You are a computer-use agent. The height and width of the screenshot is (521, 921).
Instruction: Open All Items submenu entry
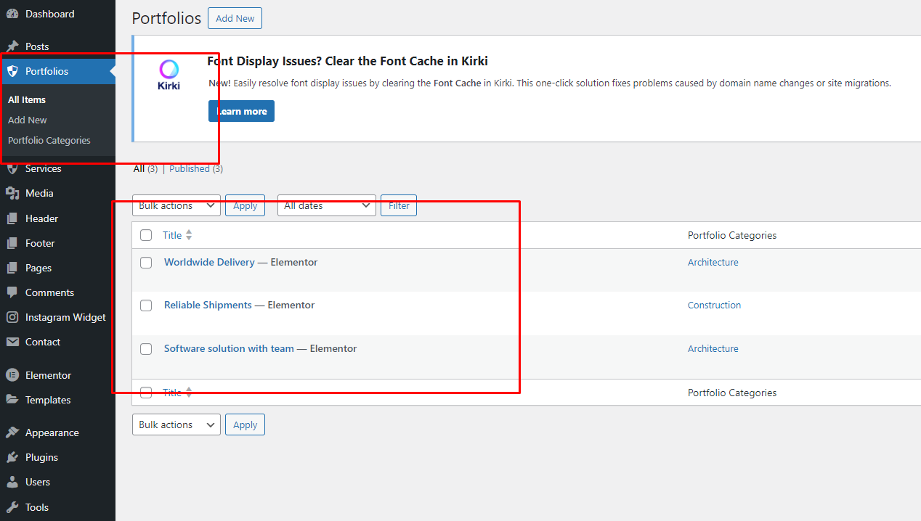point(27,99)
